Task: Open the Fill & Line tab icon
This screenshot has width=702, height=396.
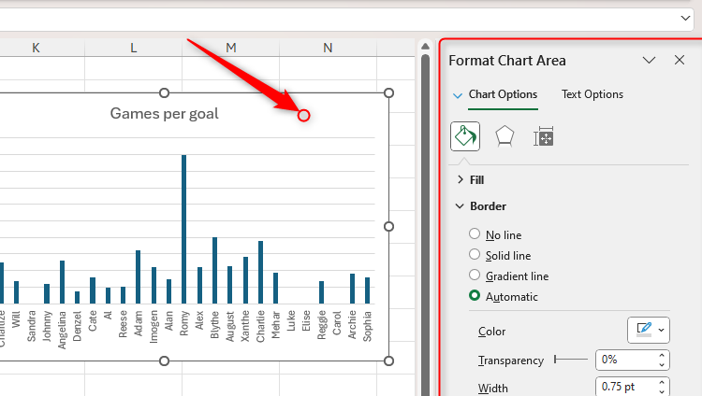Action: (465, 136)
